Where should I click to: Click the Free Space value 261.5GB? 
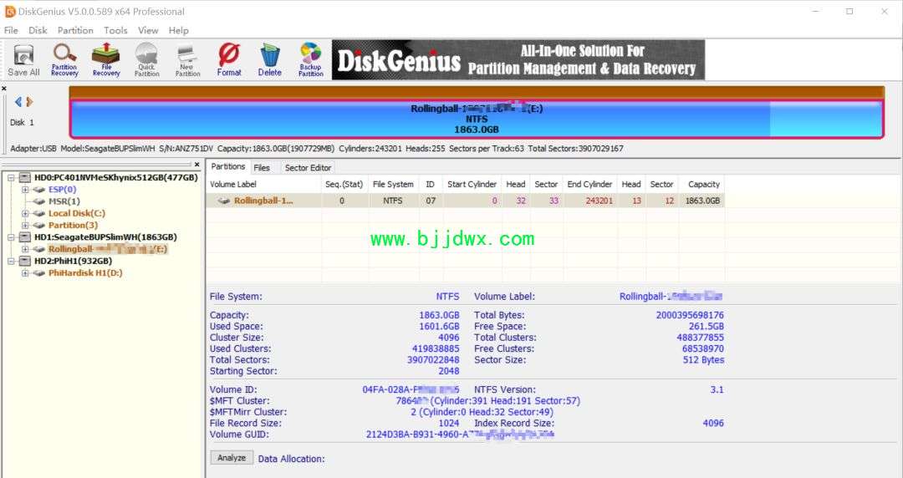pyautogui.click(x=707, y=327)
